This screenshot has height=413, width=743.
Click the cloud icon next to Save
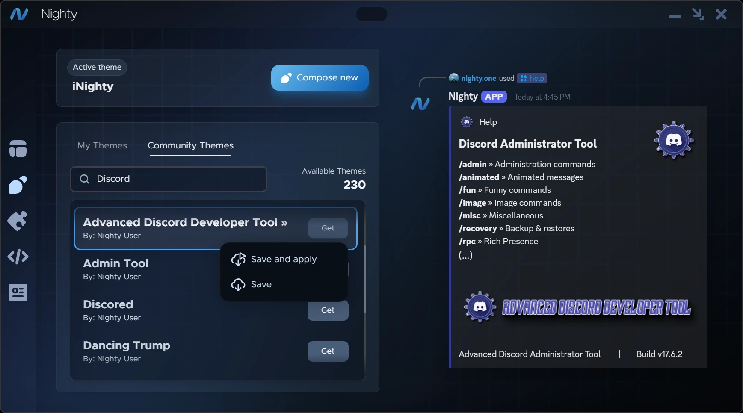(x=238, y=284)
